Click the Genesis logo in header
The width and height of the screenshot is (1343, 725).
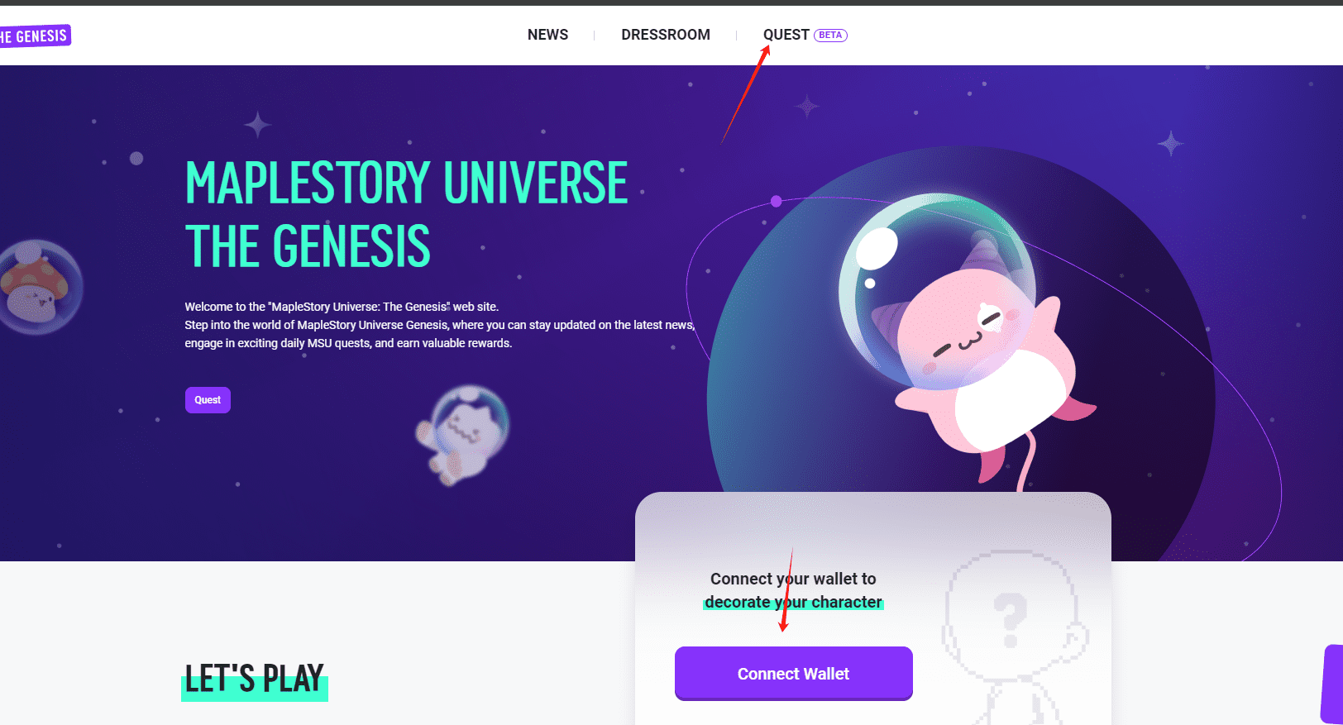coord(35,36)
